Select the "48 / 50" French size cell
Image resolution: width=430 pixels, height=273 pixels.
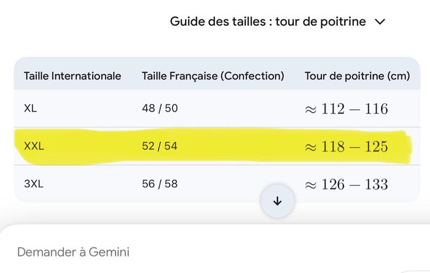coord(160,109)
